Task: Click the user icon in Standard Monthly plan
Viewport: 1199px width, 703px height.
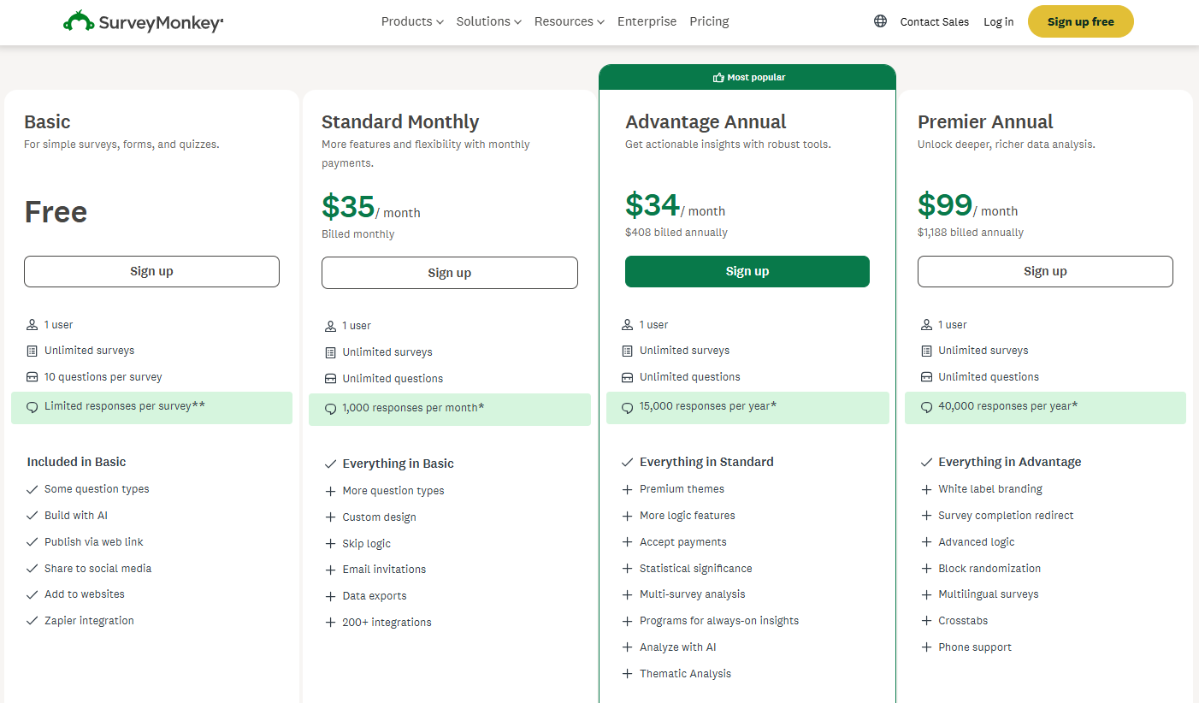Action: pyautogui.click(x=330, y=326)
